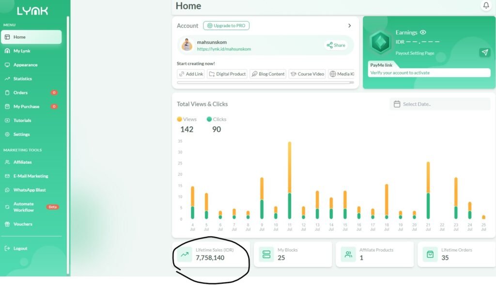Click Add Link button
This screenshot has width=496, height=285.
[x=191, y=74]
